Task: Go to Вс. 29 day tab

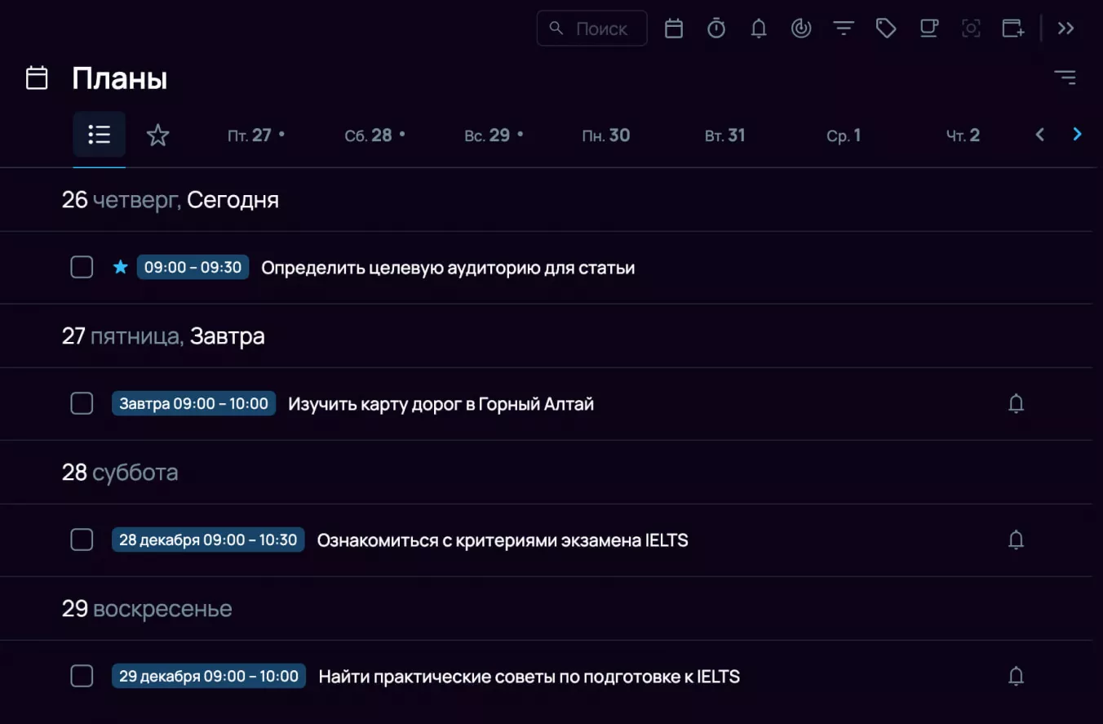Action: coord(494,135)
